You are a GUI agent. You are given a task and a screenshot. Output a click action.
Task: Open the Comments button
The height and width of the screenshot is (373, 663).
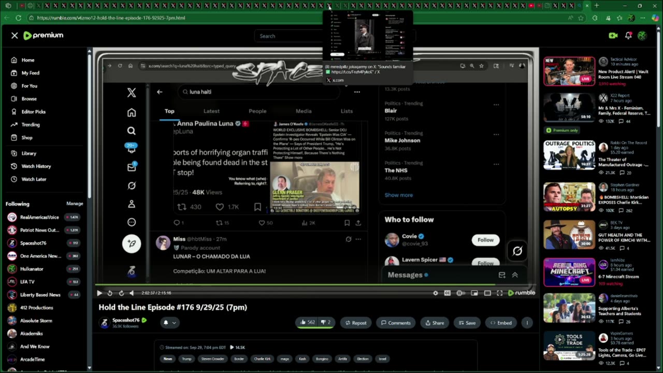pyautogui.click(x=396, y=323)
